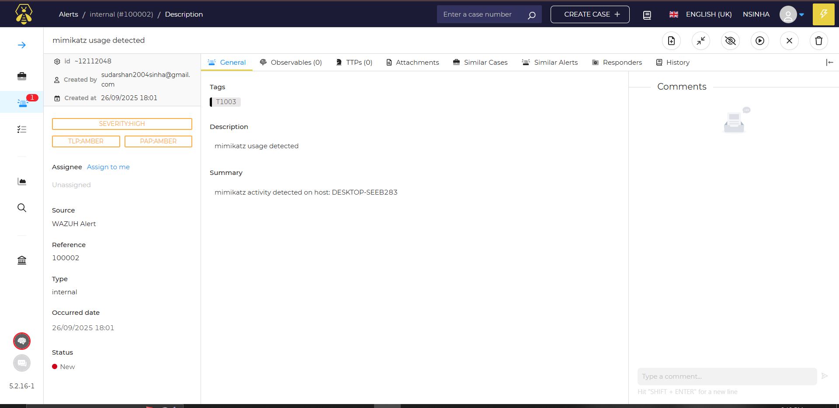Click the brain icon in sidebar
The height and width of the screenshot is (408, 839).
[22, 341]
